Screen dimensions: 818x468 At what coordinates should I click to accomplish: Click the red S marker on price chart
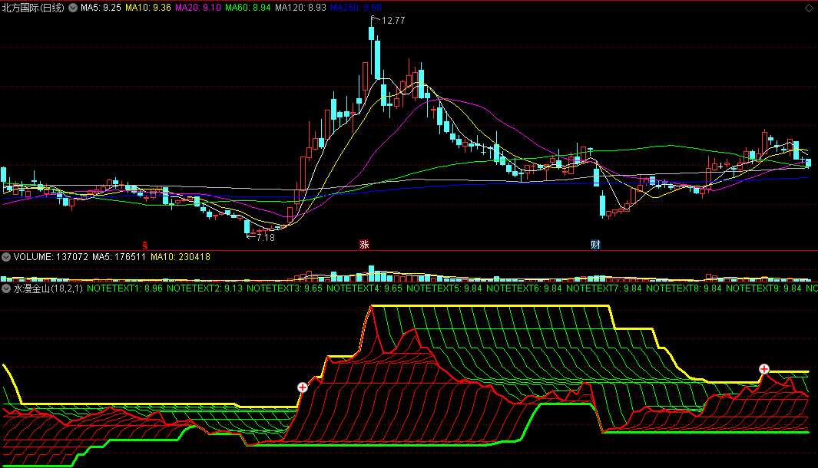pos(145,245)
